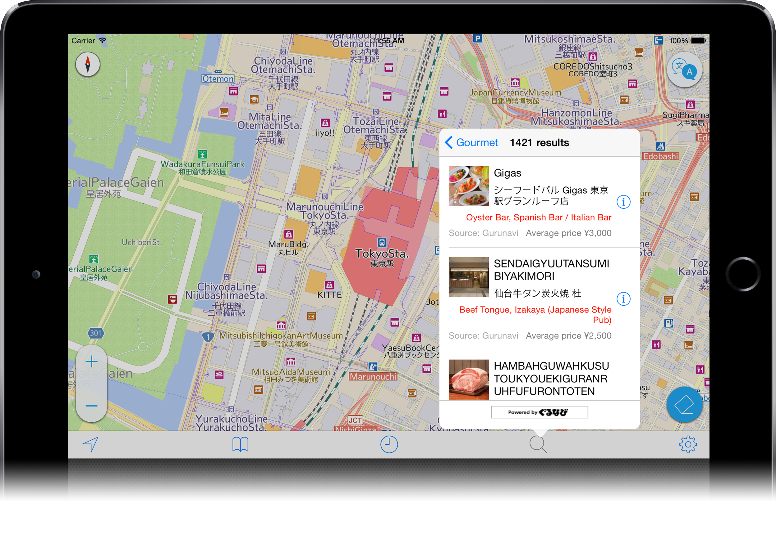Image resolution: width=776 pixels, height=548 pixels.
Task: Select the HAMBAHGUWAHKUSU restaurant entry
Action: 539,375
